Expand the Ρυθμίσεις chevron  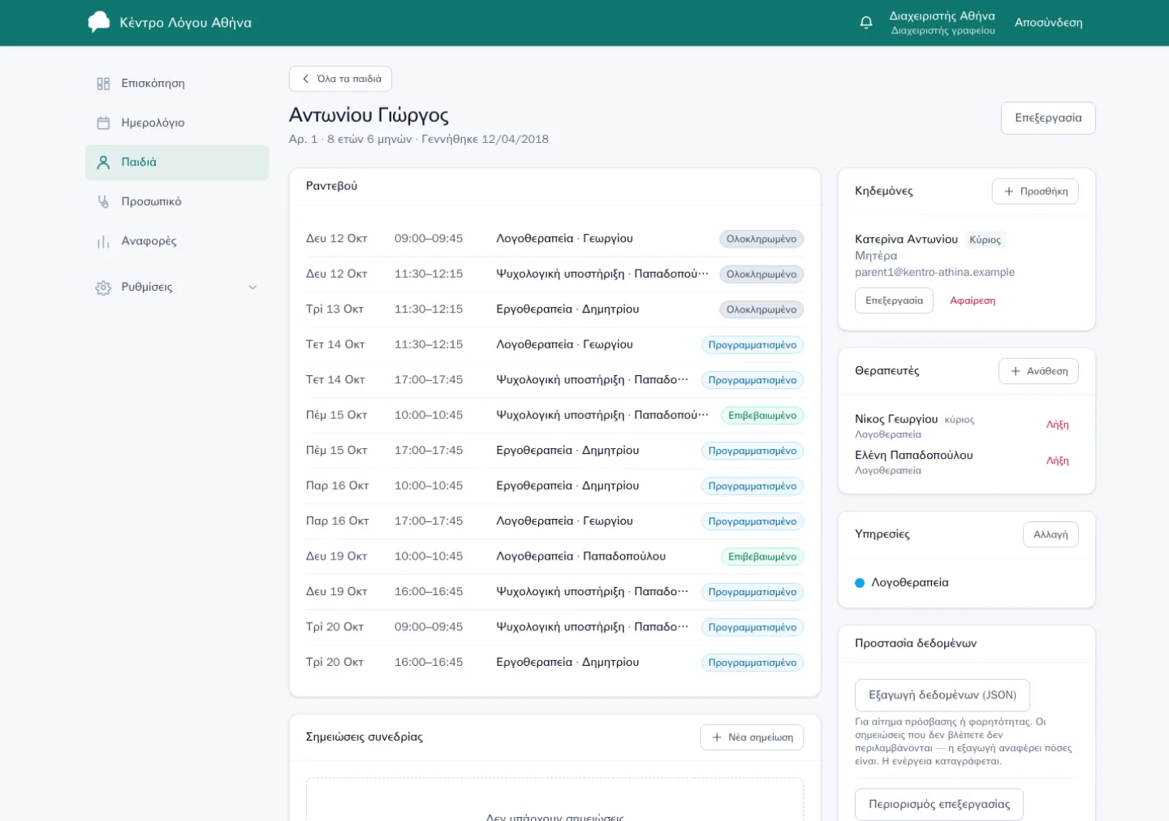252,287
